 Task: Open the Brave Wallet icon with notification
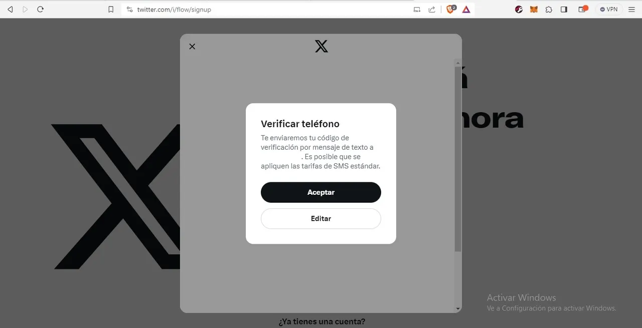(583, 9)
